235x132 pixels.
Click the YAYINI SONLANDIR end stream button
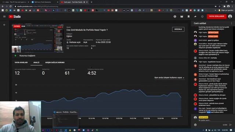click(x=217, y=16)
